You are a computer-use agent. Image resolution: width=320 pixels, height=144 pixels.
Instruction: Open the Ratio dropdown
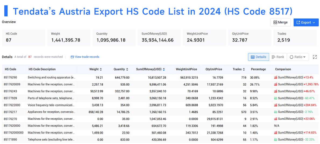(298, 57)
